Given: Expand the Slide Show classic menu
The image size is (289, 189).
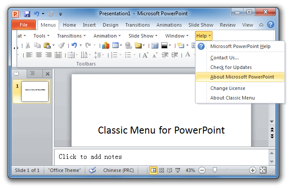Looking at the screenshot, I should pyautogui.click(x=143, y=36).
